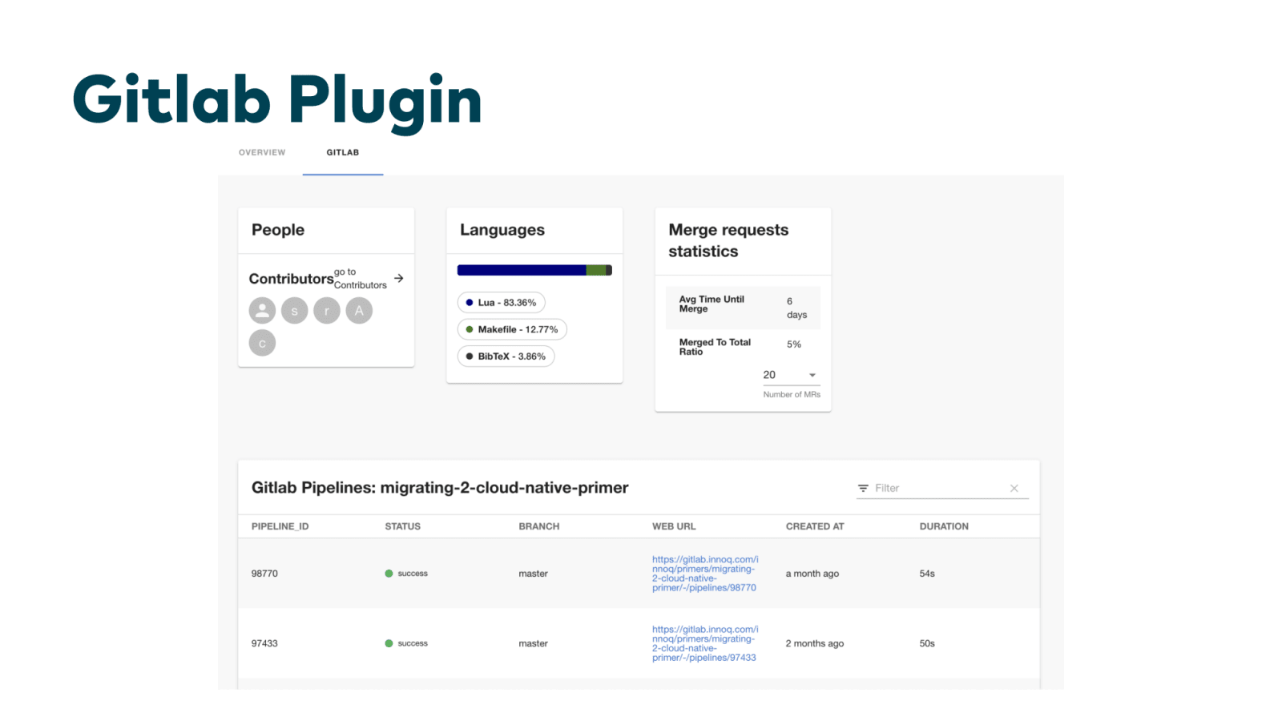Click the '2 months ago' cell

[x=815, y=643]
